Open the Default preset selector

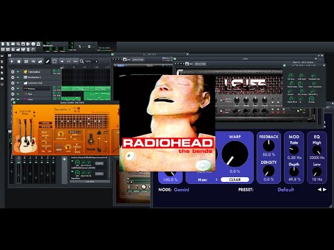point(286,190)
